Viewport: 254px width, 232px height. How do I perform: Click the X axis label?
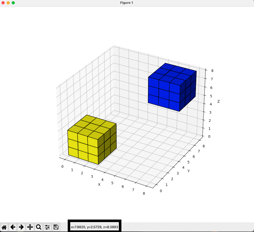click(x=99, y=184)
